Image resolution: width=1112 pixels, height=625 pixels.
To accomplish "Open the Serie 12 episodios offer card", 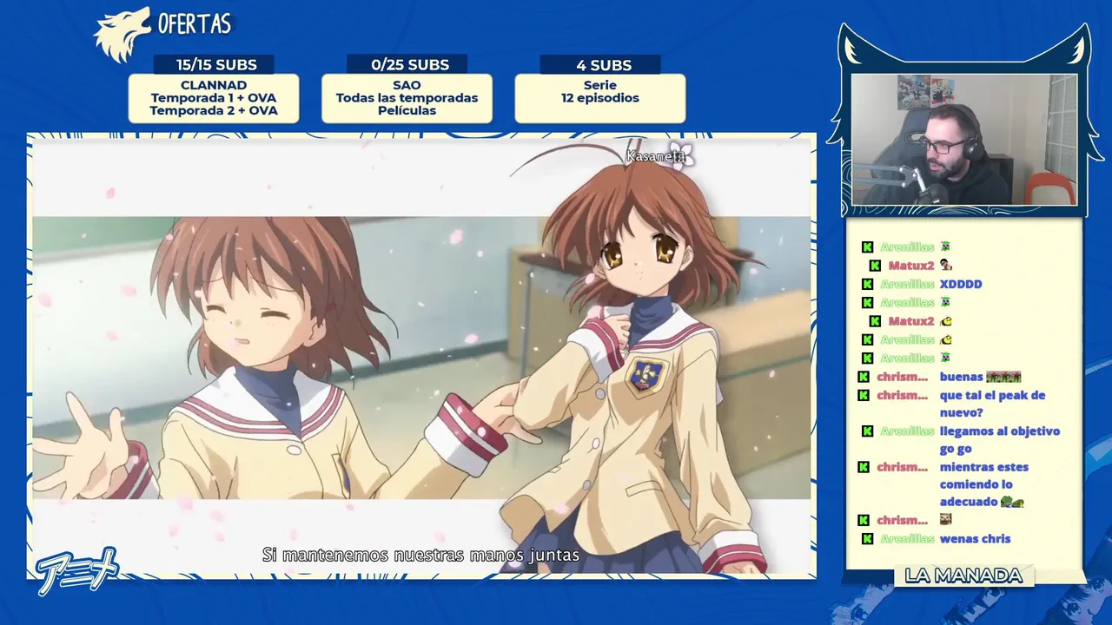I will click(x=600, y=98).
